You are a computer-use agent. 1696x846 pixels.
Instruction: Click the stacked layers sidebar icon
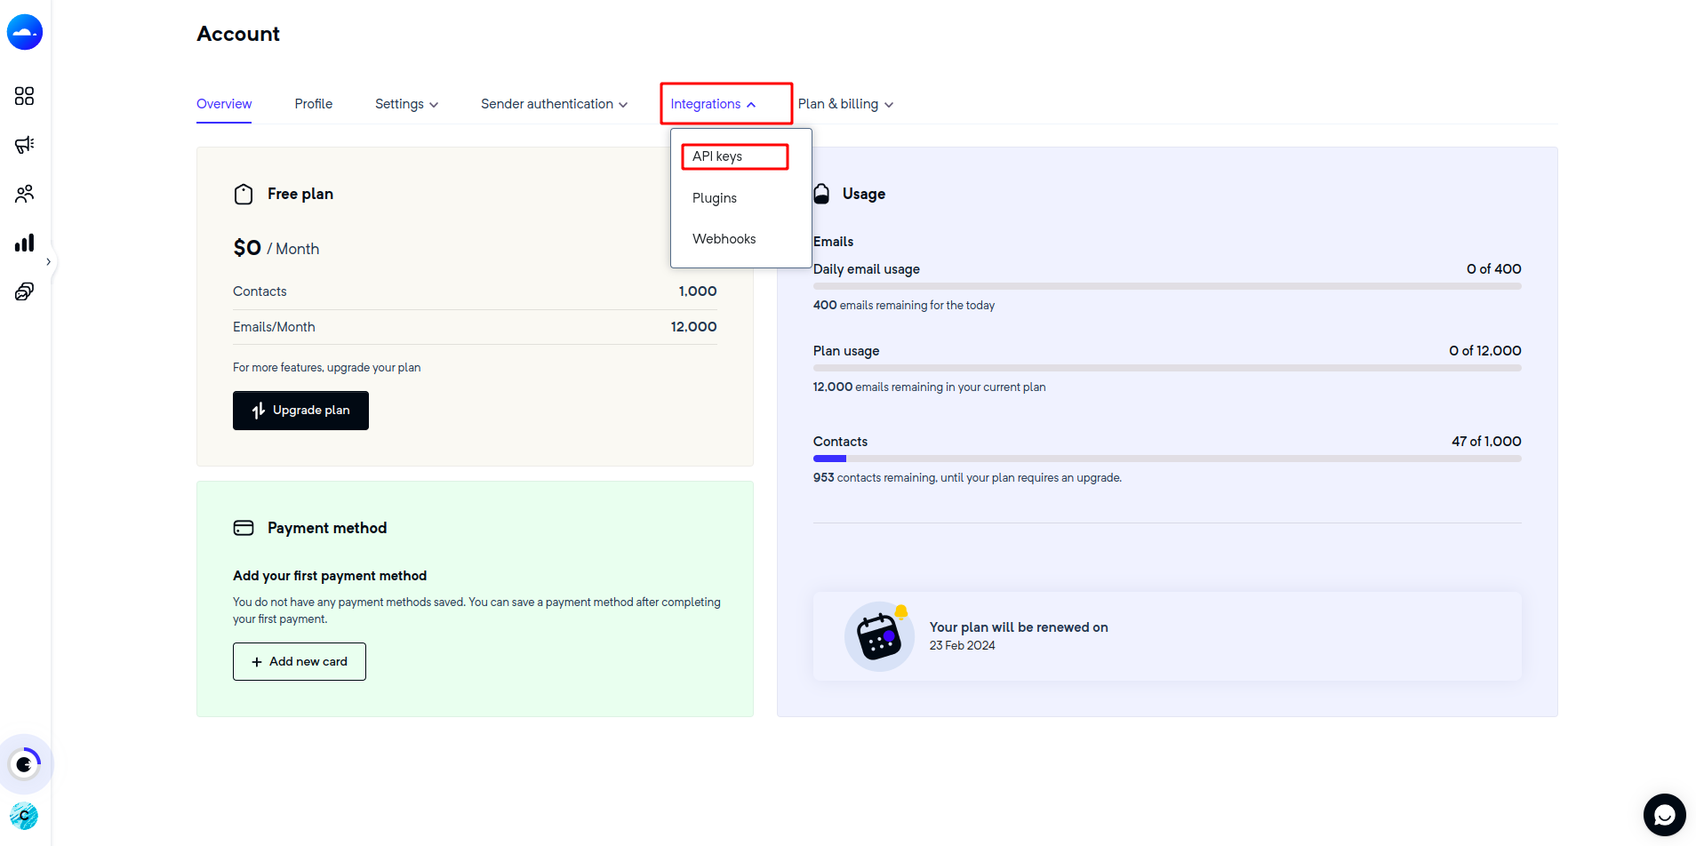[x=25, y=291]
